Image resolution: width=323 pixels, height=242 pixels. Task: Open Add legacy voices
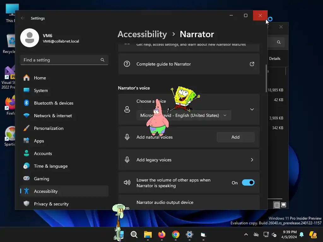click(189, 160)
